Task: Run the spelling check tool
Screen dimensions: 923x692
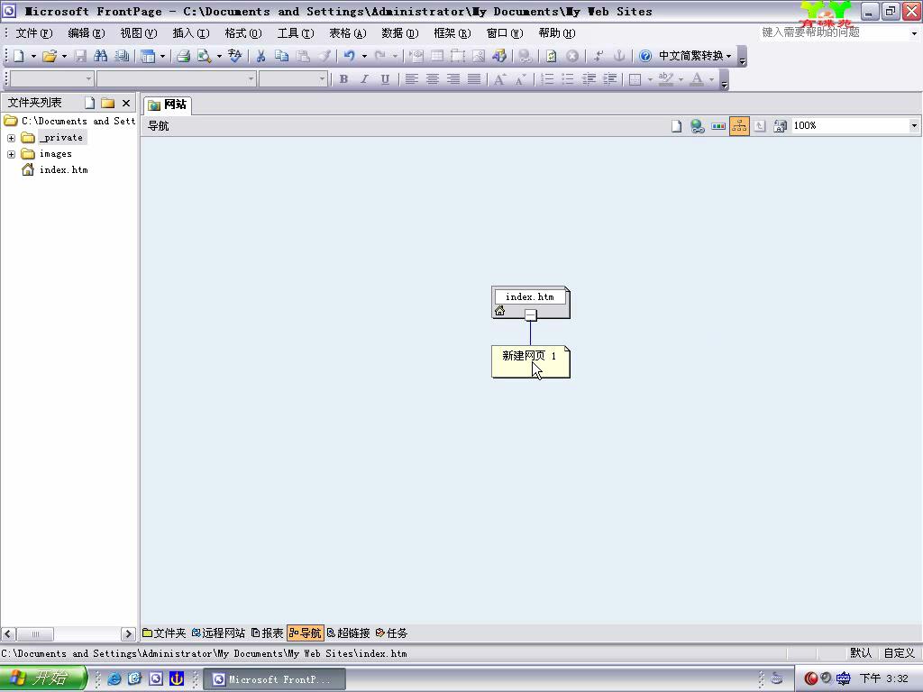Action: click(x=235, y=56)
